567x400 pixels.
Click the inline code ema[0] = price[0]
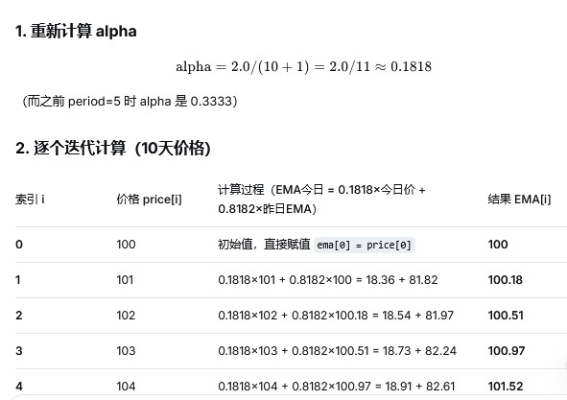tap(365, 245)
